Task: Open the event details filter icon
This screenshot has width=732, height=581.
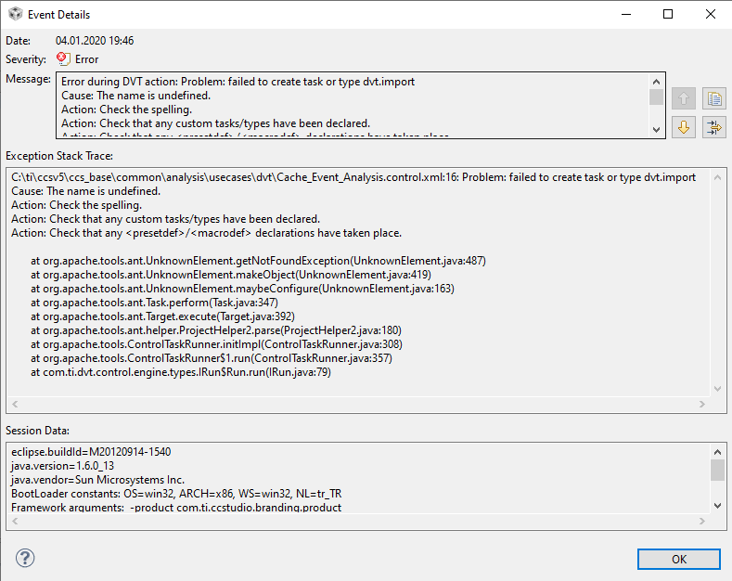Action: tap(713, 126)
